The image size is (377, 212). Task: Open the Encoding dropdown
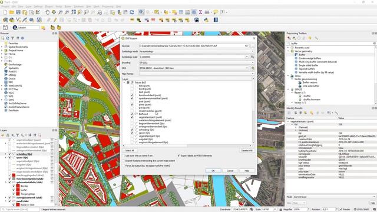coord(197,62)
